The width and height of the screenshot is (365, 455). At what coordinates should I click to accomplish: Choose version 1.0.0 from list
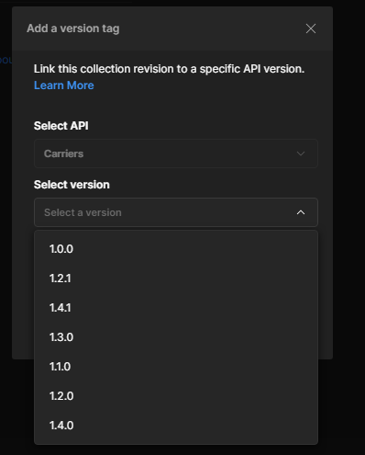coord(176,249)
